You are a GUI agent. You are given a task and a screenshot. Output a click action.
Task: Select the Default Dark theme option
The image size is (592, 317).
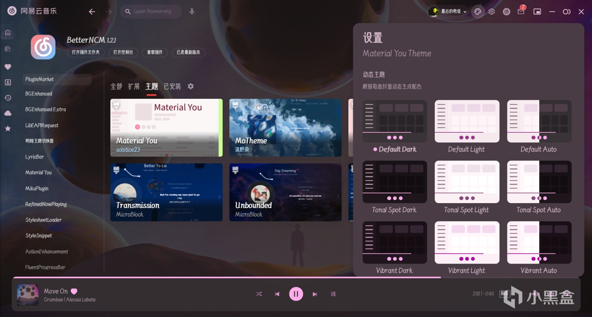tap(395, 127)
